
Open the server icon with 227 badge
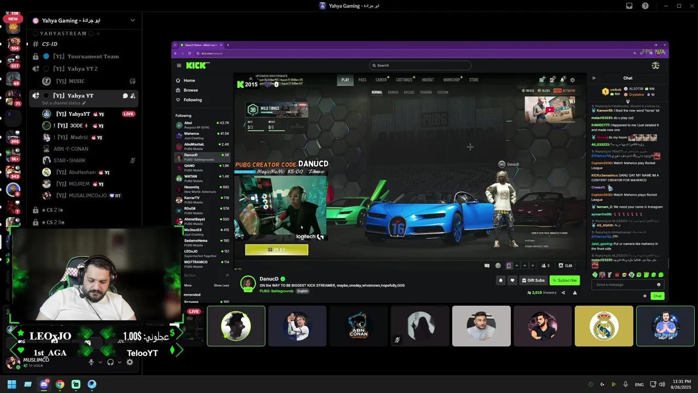[13, 60]
